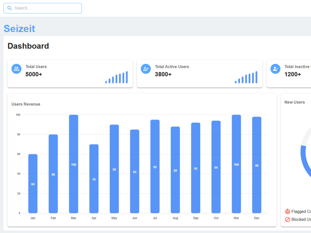
Task: Open the Total Users card
Action: click(x=70, y=74)
